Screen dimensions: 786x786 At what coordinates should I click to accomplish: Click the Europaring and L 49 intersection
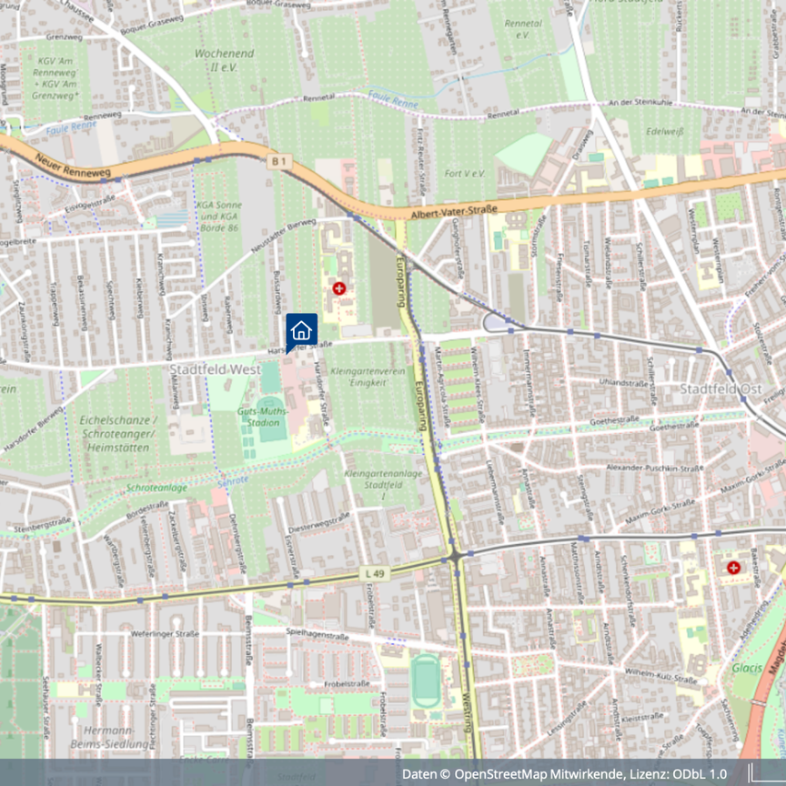pos(454,556)
